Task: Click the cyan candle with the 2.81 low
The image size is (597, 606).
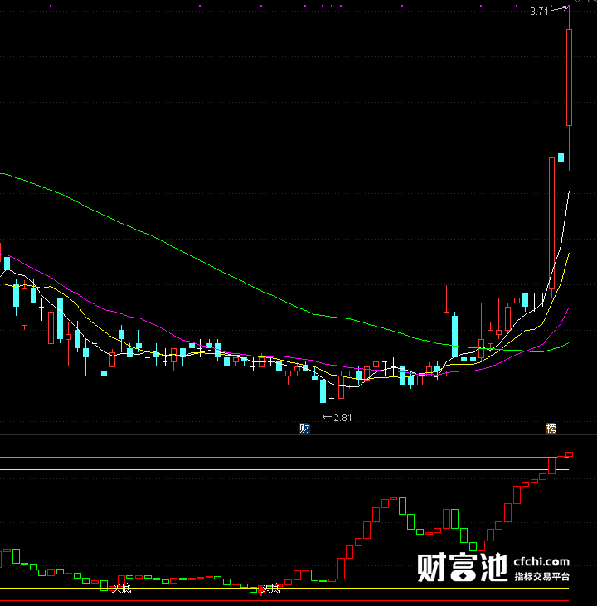Action: click(323, 391)
